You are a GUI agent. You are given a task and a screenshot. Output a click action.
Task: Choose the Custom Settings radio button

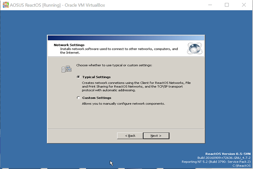tap(78, 98)
